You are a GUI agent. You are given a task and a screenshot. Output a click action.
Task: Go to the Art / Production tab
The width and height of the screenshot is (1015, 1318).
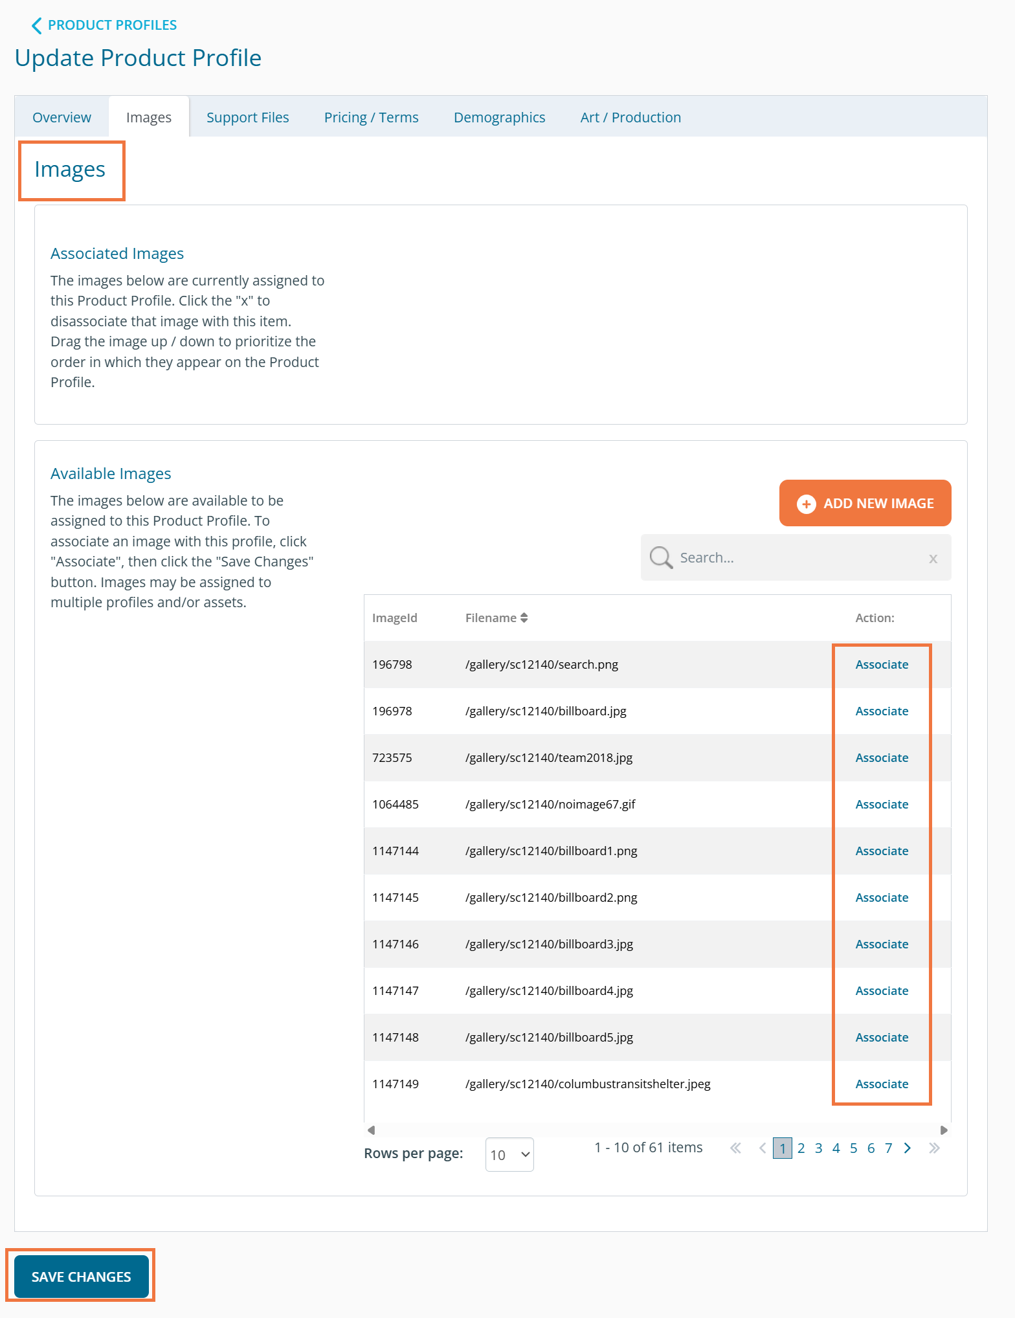point(630,117)
